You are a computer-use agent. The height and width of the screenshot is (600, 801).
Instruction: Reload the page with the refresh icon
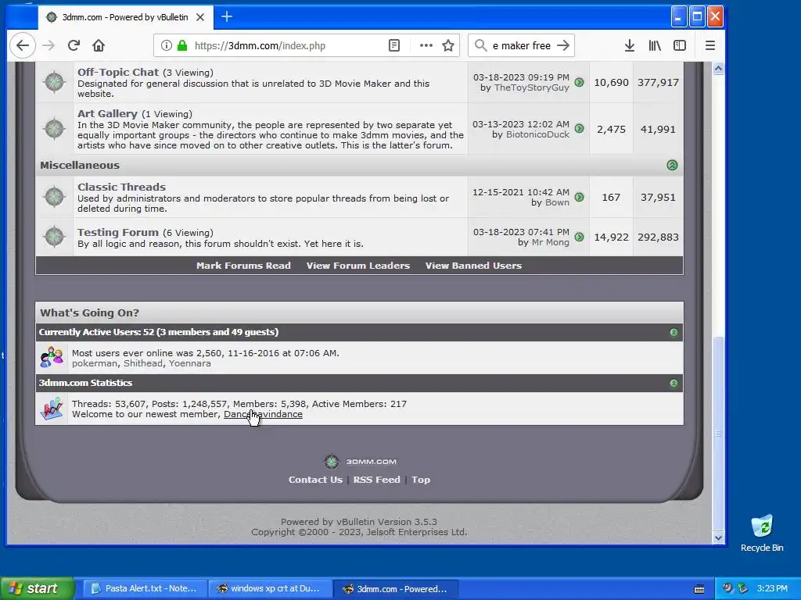tap(74, 45)
